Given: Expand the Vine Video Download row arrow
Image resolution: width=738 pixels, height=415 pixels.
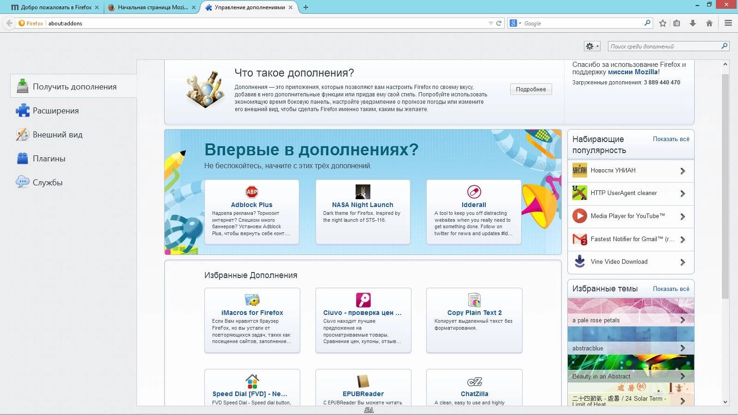Looking at the screenshot, I should [683, 262].
